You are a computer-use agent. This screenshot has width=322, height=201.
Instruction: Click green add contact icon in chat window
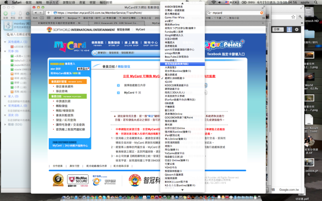[x=6, y=14]
